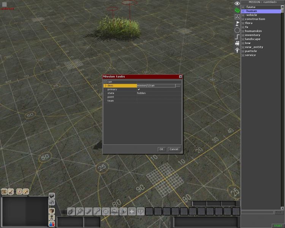Screen dimensions: 285x228
Task: Select the 'team' row in Mission tasks
Action: pos(142,101)
